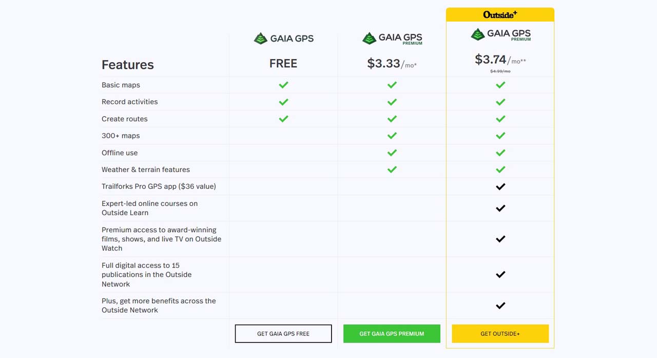This screenshot has height=358, width=657.
Task: Click black checkmark for Outside Watch access
Action: pyautogui.click(x=500, y=239)
